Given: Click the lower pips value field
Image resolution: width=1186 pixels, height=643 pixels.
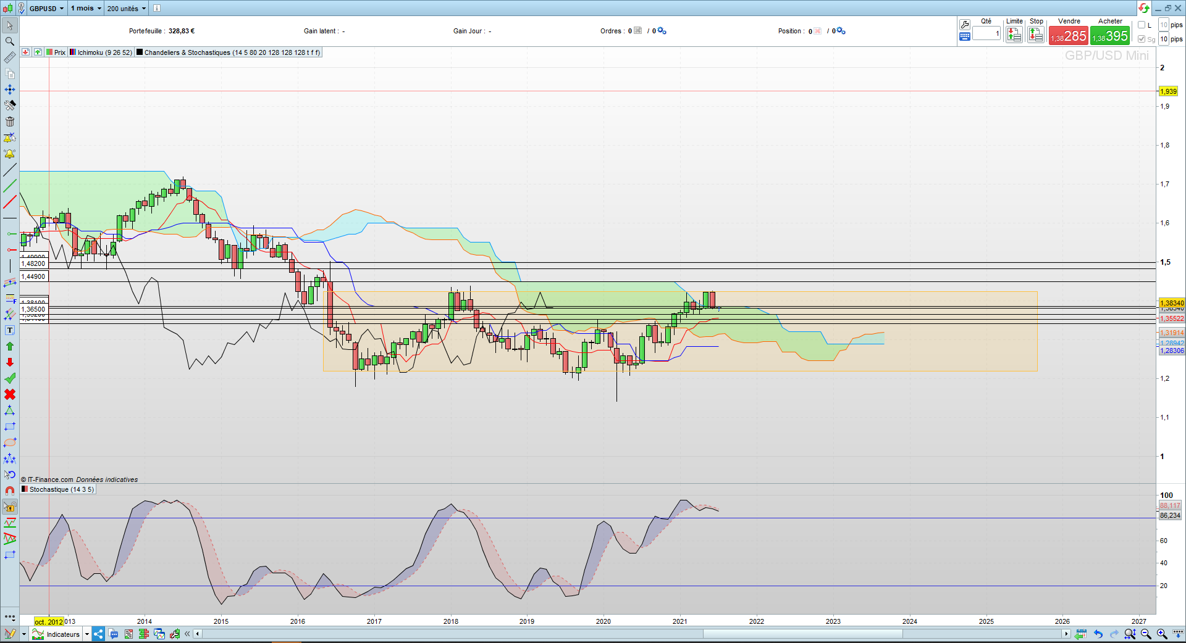Looking at the screenshot, I should click(x=1164, y=39).
